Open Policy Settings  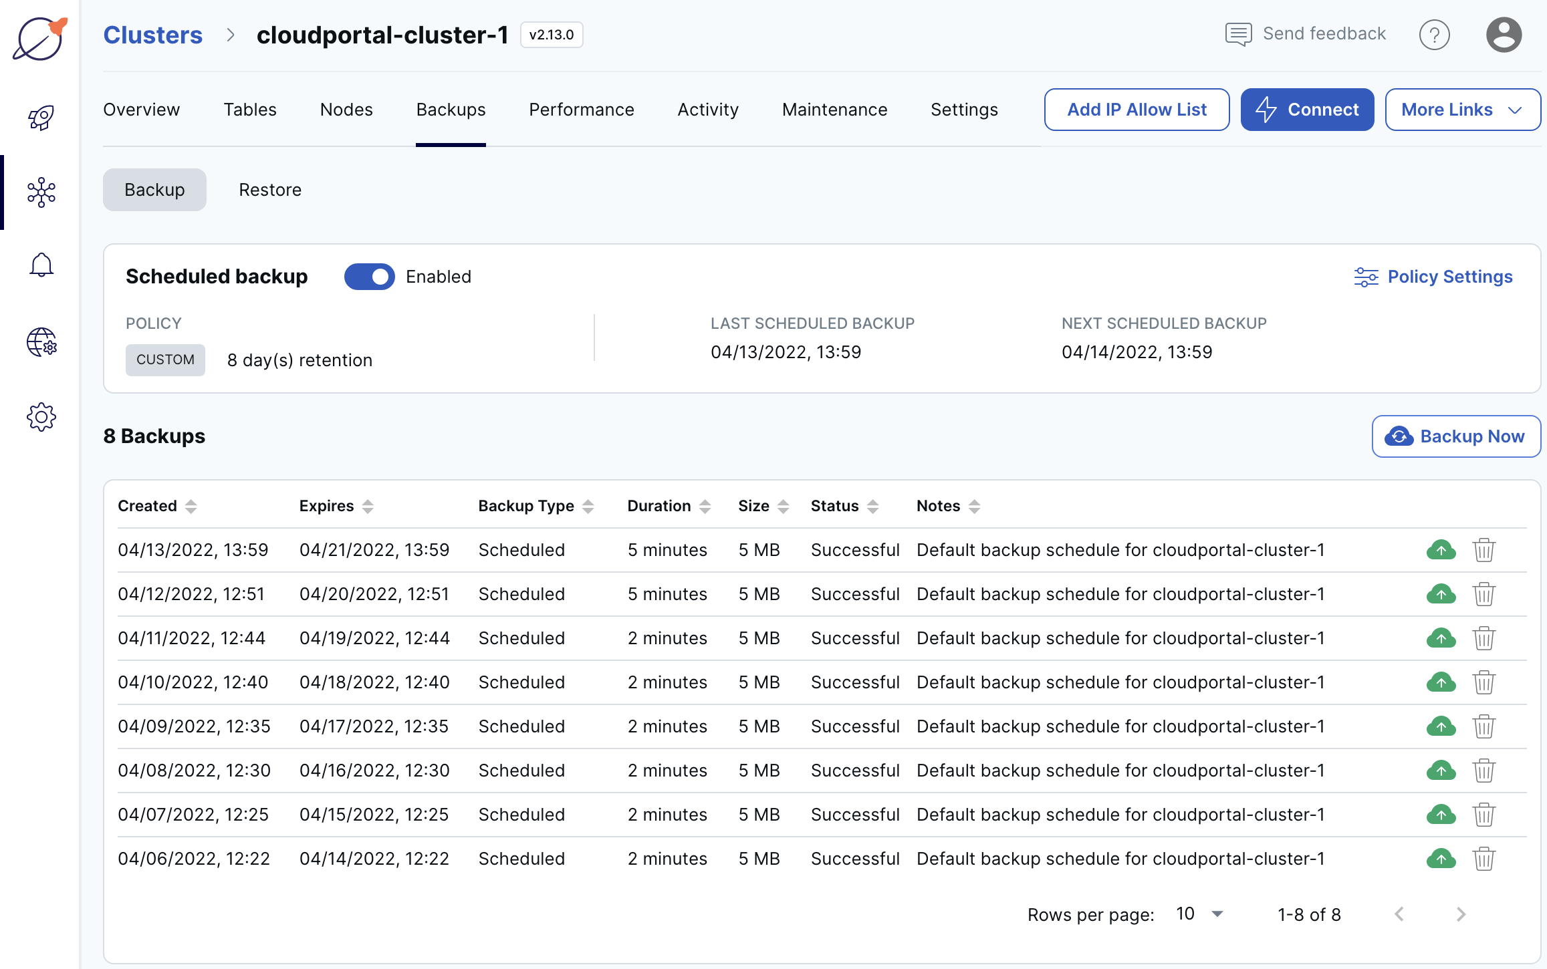1435,276
